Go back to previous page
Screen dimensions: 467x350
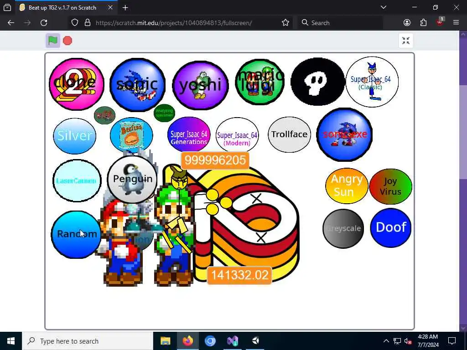[x=11, y=23]
